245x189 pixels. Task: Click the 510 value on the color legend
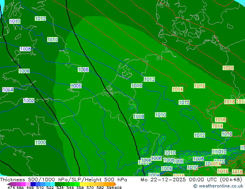40,188
